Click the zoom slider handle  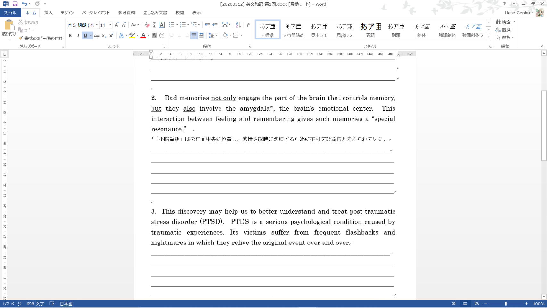pos(506,304)
